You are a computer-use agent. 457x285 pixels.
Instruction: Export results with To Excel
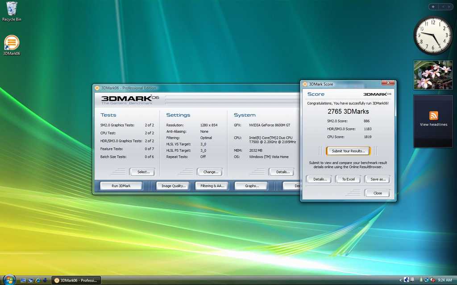[348, 179]
